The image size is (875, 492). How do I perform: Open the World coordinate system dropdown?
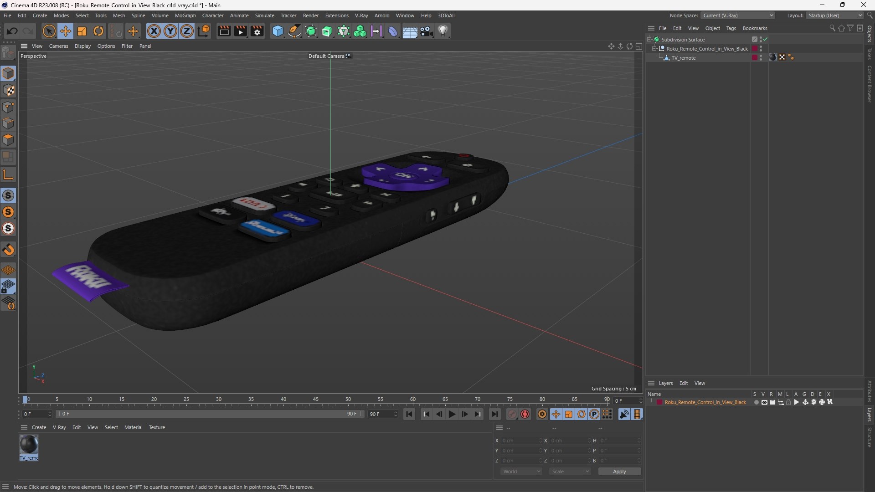[521, 471]
